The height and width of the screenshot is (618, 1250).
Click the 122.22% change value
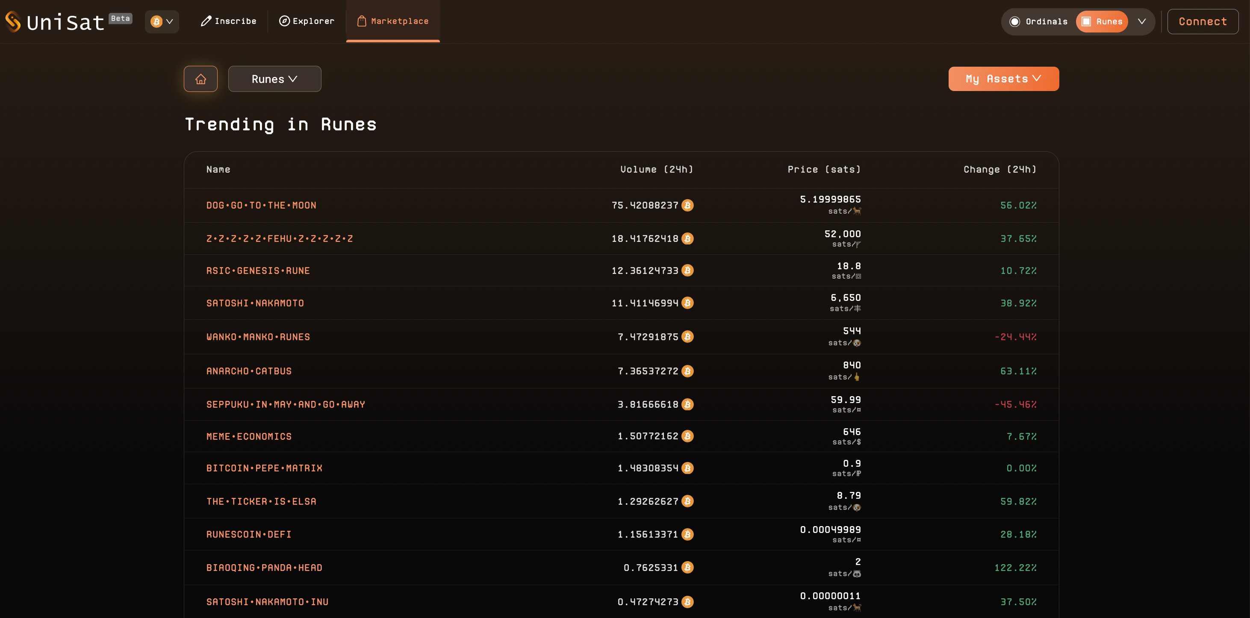[1016, 568]
